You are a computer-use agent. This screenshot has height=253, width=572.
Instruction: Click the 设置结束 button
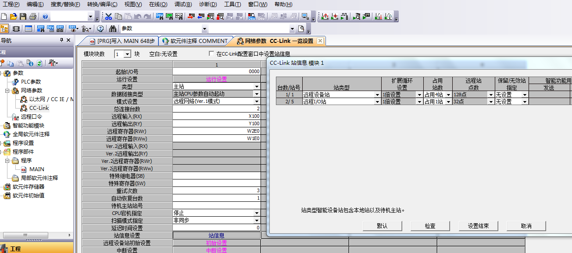pyautogui.click(x=478, y=226)
